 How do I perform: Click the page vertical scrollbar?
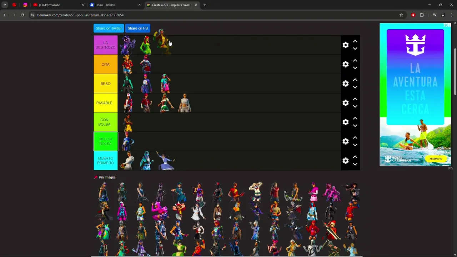point(455,71)
